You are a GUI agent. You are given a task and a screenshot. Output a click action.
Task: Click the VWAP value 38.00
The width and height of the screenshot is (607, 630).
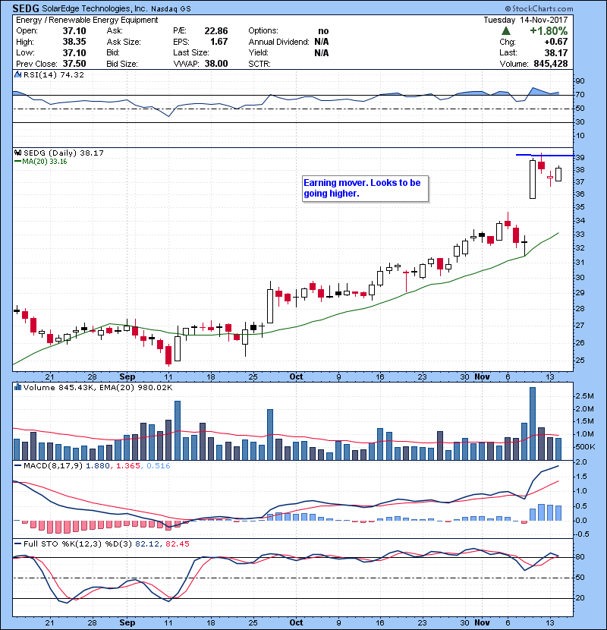[216, 64]
